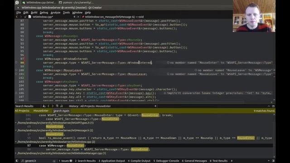Click the implicit conversion warning annotation

click(x=217, y=93)
